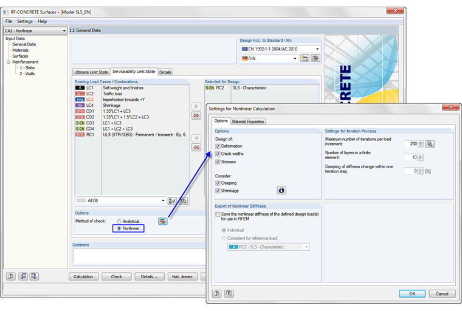Click the next module window icon in the footer
Screen dimensions: 462x311
(x=34, y=276)
